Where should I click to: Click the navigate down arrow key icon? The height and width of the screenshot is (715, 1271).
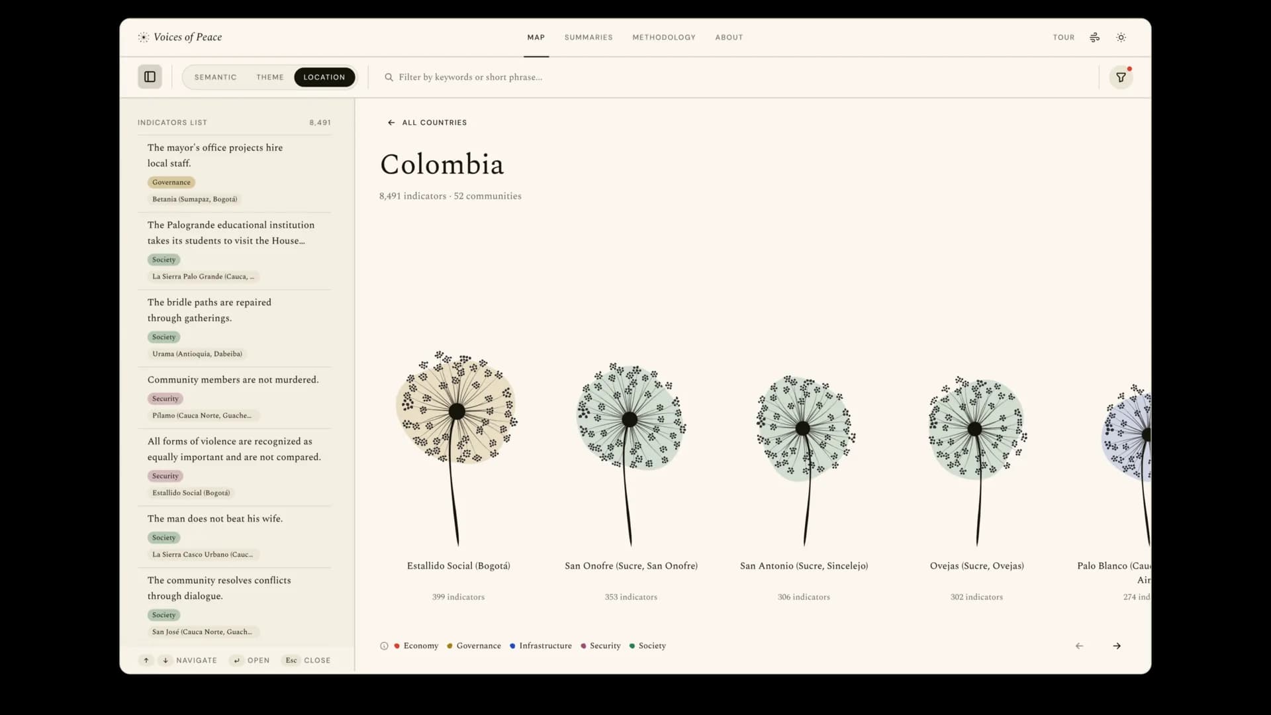click(165, 661)
